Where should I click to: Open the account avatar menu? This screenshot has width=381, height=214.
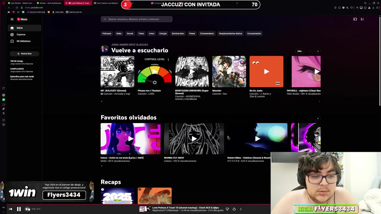tap(362, 19)
